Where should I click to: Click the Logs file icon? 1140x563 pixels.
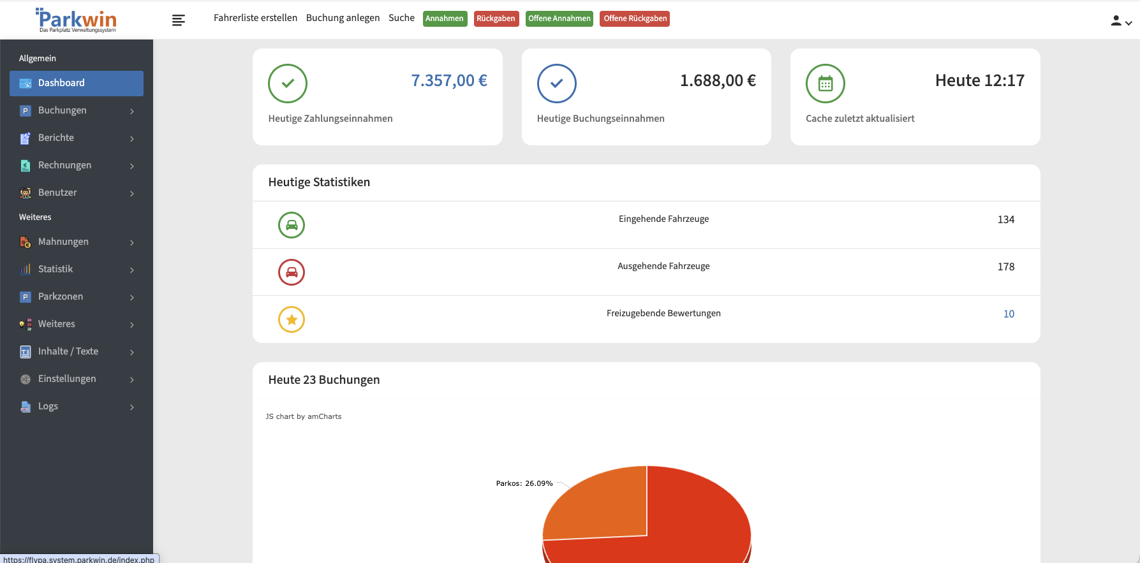coord(26,407)
